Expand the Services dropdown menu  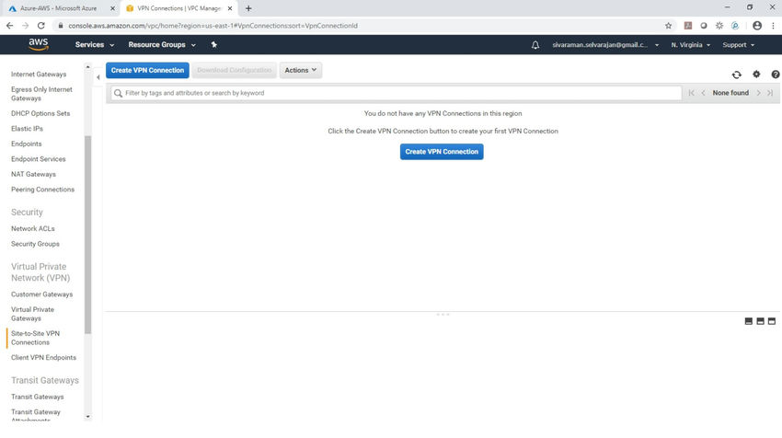(x=94, y=45)
